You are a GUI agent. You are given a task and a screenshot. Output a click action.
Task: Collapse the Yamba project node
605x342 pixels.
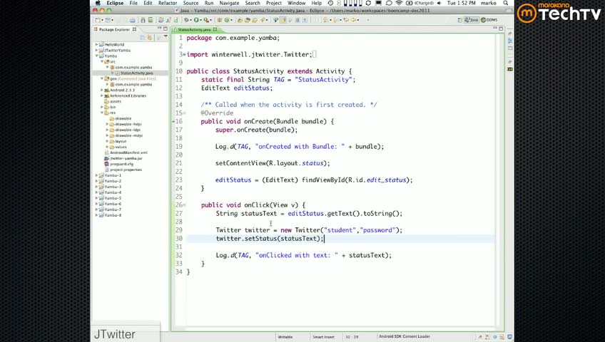96,56
